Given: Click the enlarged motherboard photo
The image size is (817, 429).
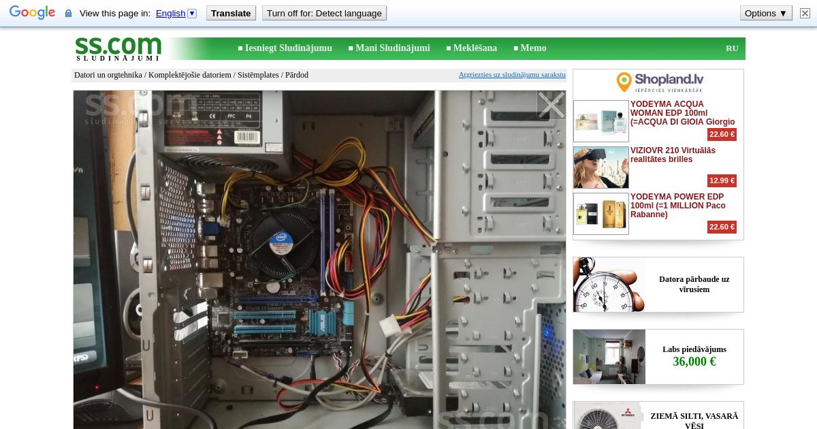Looking at the screenshot, I should click(319, 259).
